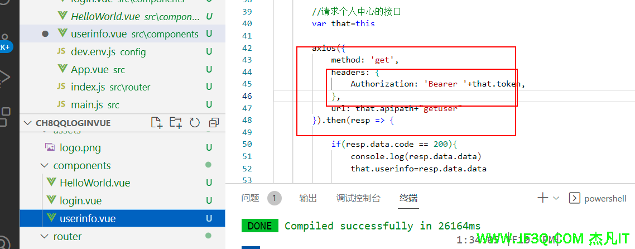The width and height of the screenshot is (635, 249).
Task: Click the New Folder icon in explorer header
Action: pyautogui.click(x=175, y=123)
